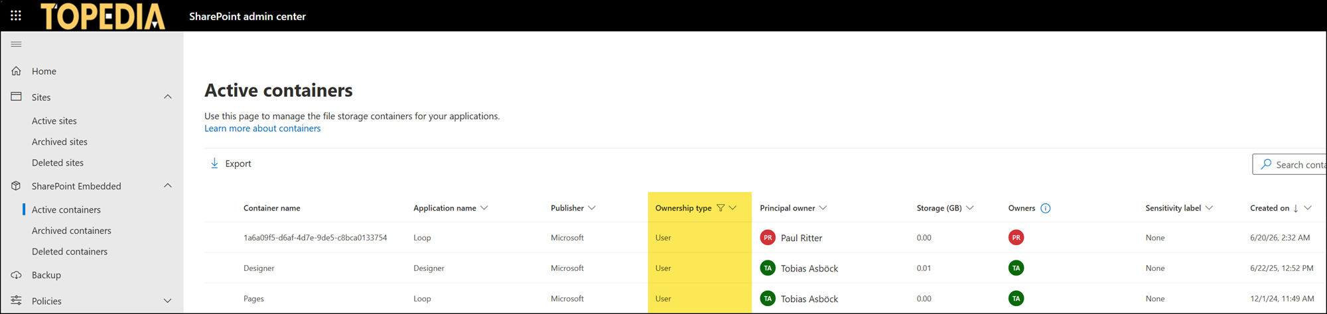The image size is (1327, 314).
Task: Click the Home house icon
Action: click(17, 71)
